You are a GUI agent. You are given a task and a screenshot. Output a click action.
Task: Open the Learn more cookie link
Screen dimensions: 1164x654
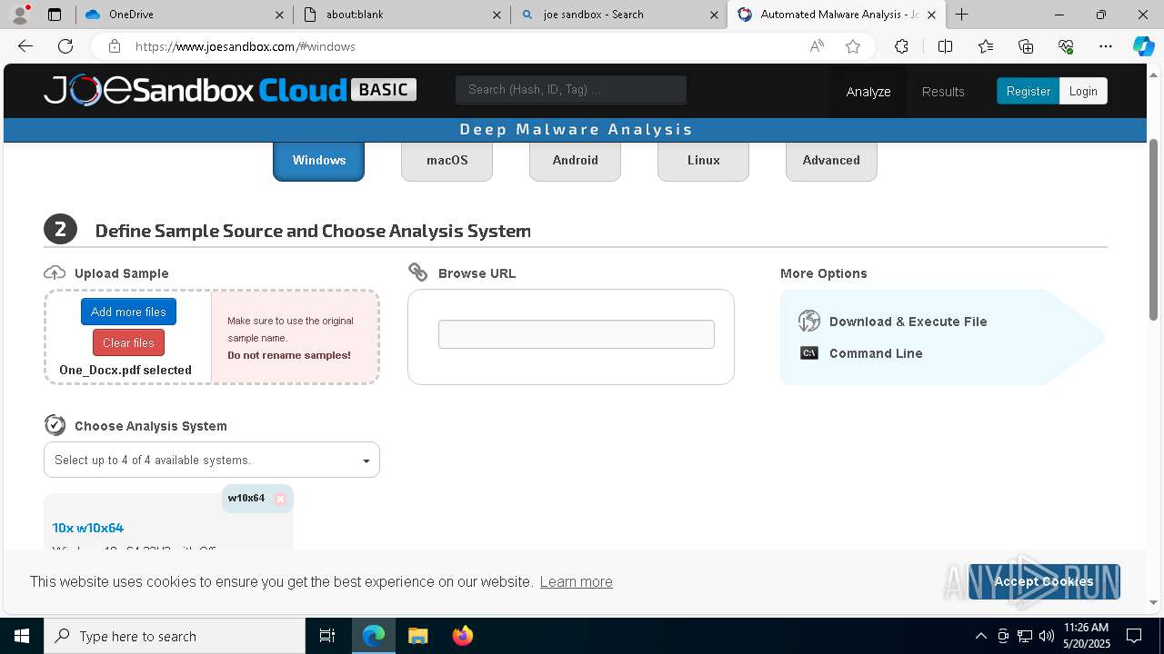pos(576,581)
